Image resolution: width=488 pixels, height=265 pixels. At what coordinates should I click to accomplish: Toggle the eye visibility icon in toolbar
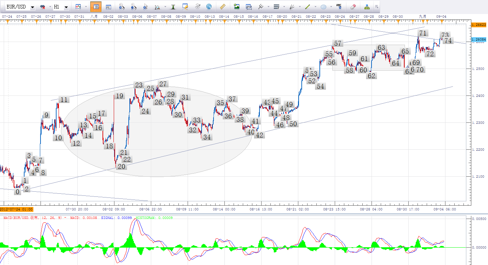pyautogui.click(x=198, y=7)
